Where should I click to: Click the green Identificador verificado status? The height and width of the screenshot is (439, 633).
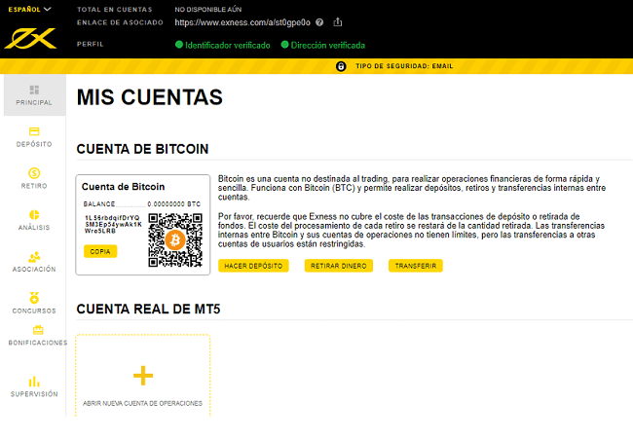(x=223, y=45)
